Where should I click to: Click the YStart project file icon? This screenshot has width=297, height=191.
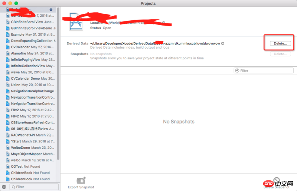[x=8, y=141]
